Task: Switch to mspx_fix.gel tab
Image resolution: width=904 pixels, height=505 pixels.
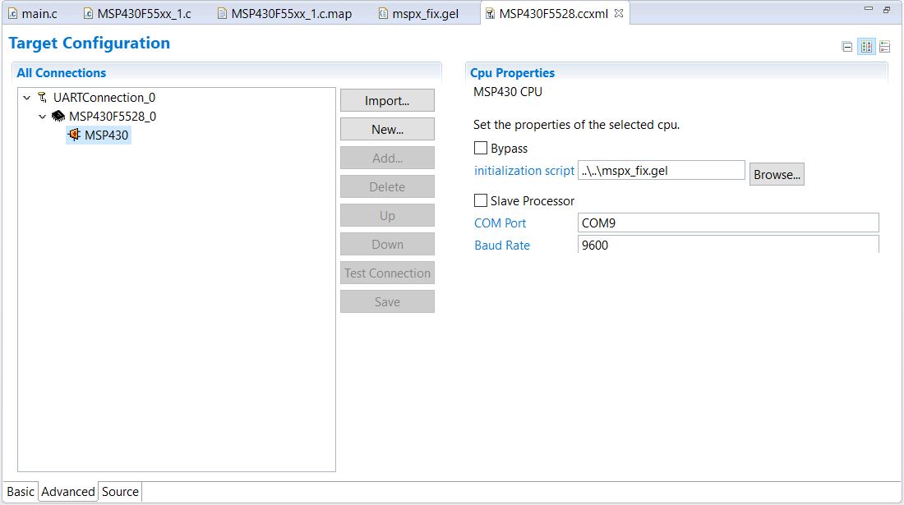Action: pos(419,13)
